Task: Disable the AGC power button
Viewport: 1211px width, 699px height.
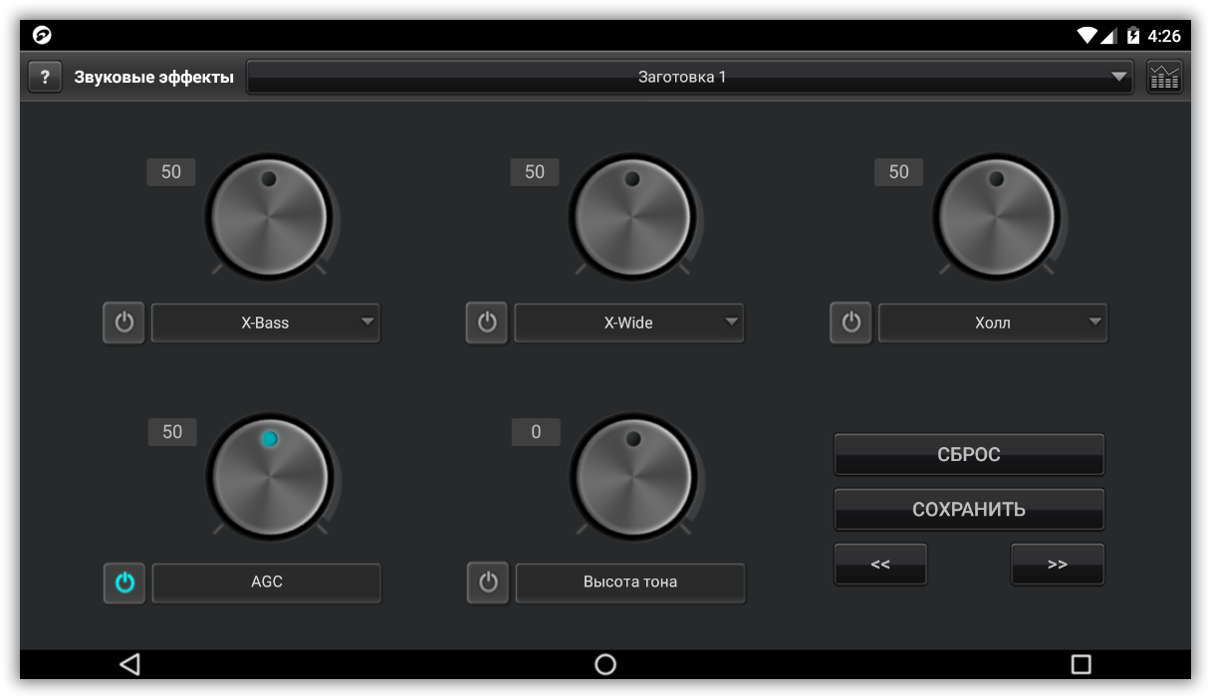Action: tap(124, 582)
